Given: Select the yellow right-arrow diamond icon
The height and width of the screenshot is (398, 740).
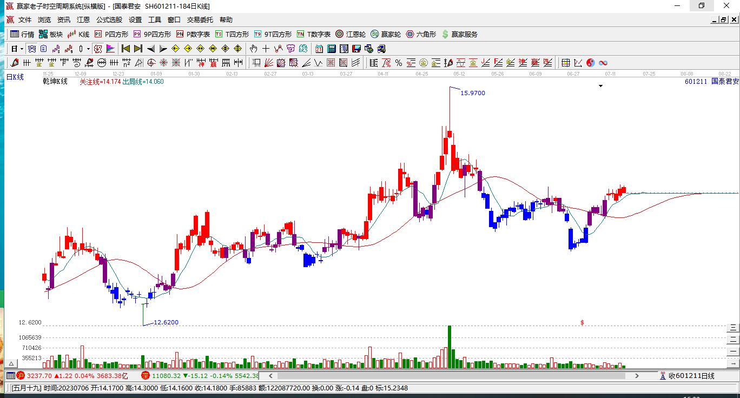Looking at the screenshot, I should coord(188,49).
